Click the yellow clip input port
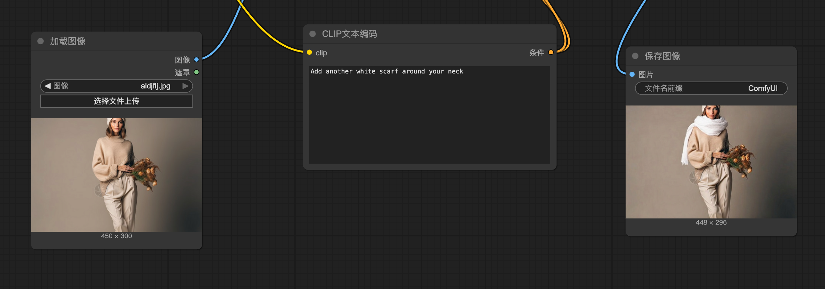Image resolution: width=825 pixels, height=289 pixels. [309, 53]
